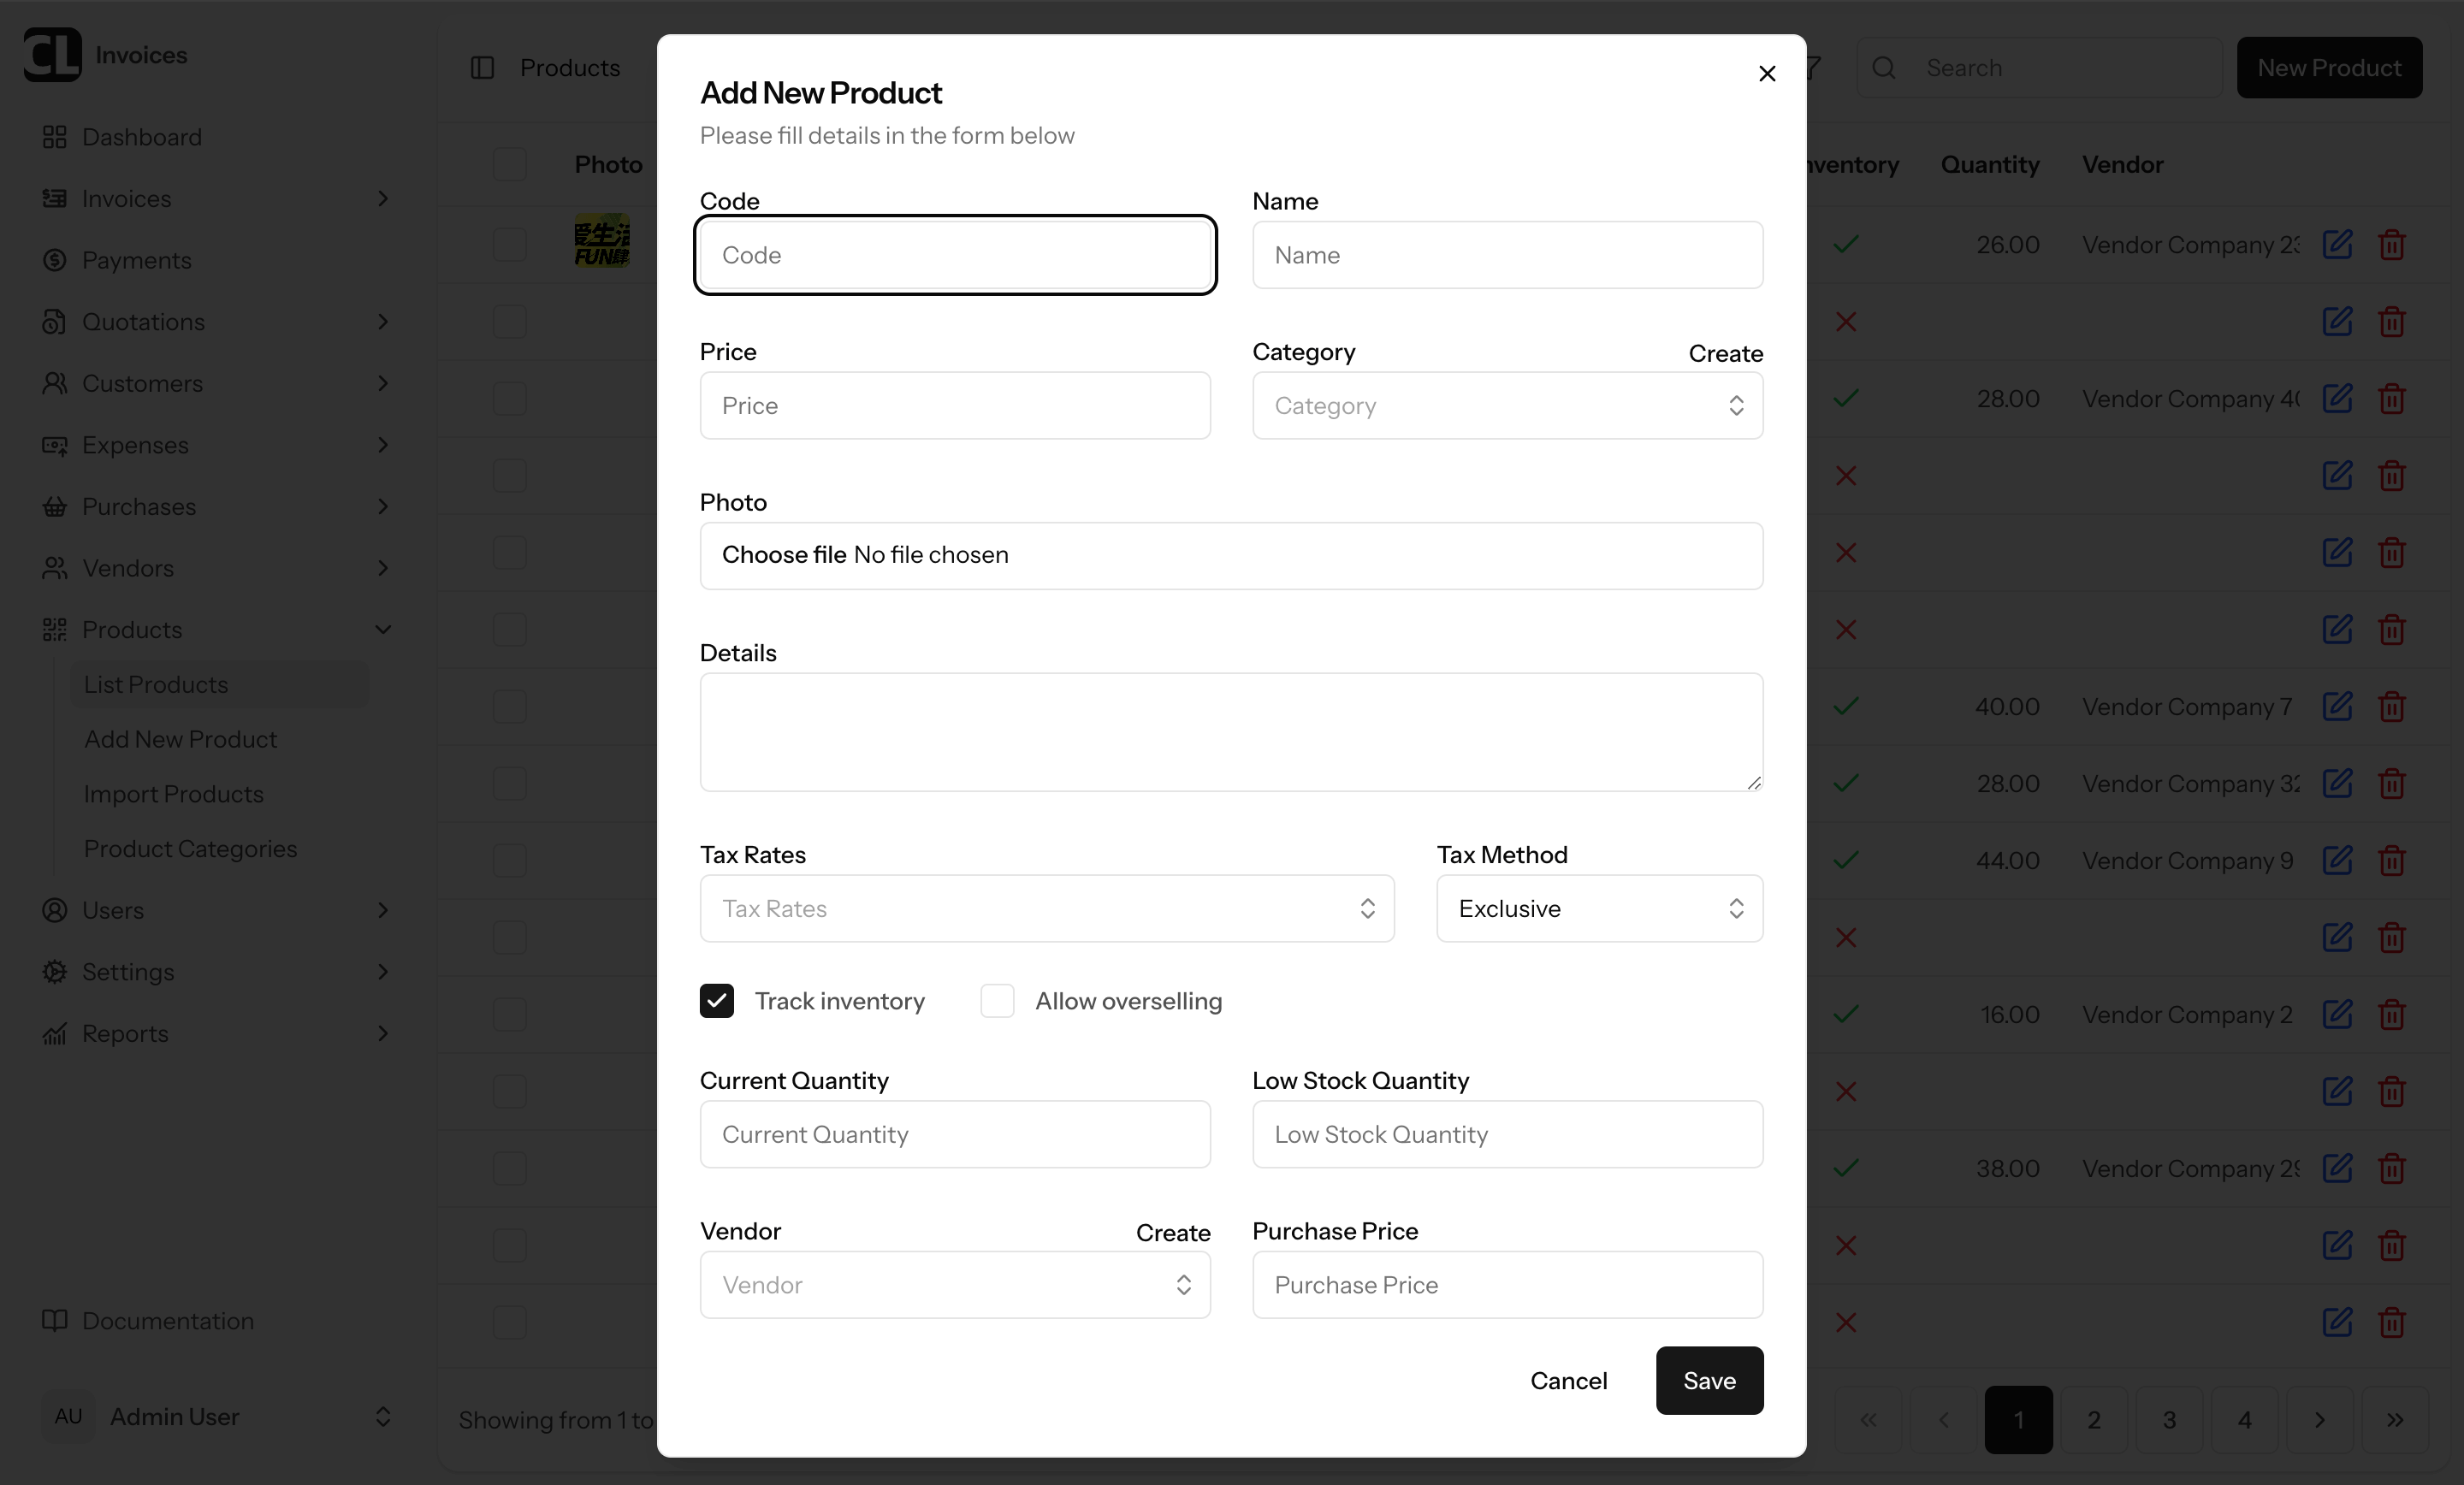Click the Purchases basket icon in the sidebar

[x=54, y=506]
